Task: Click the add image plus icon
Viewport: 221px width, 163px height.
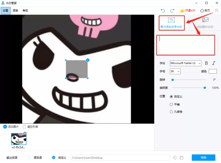Action: coord(5,127)
